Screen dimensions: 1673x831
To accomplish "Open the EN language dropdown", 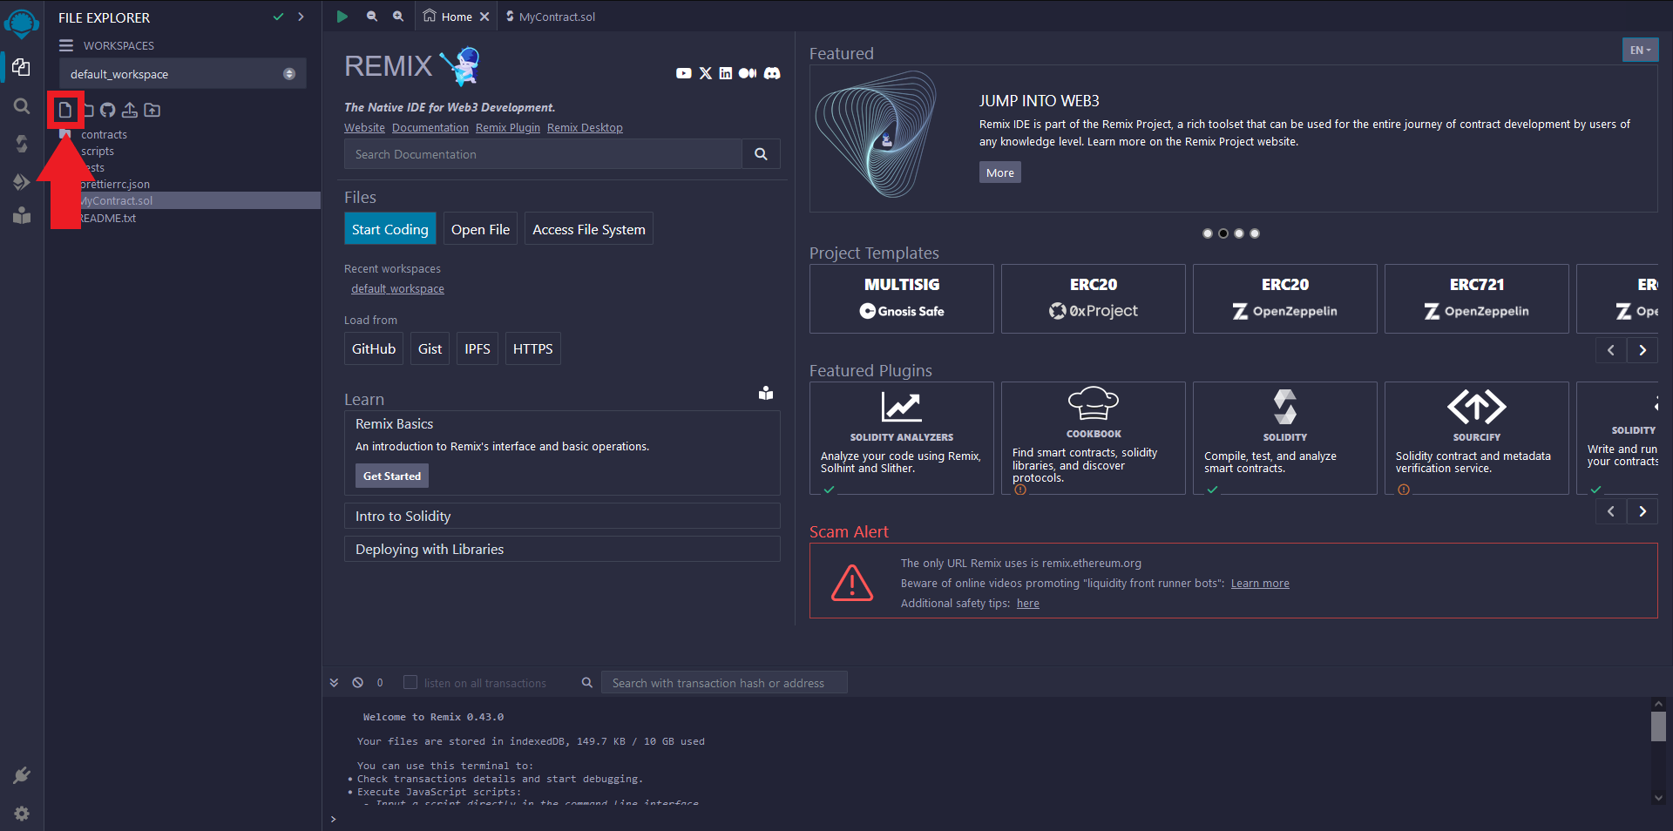I will click(1640, 51).
